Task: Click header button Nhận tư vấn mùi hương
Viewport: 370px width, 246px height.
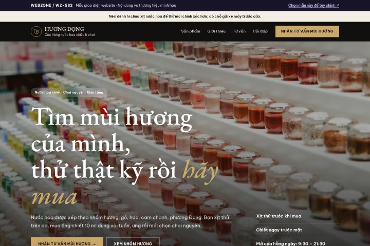Action: [307, 31]
